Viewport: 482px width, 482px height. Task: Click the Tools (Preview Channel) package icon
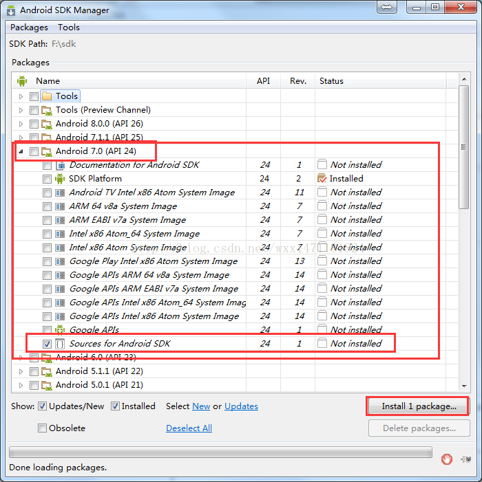(x=47, y=110)
